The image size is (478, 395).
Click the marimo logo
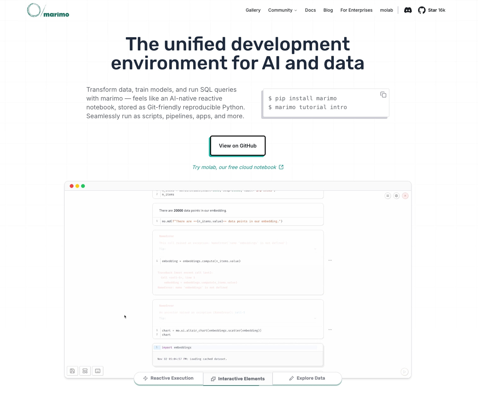48,10
